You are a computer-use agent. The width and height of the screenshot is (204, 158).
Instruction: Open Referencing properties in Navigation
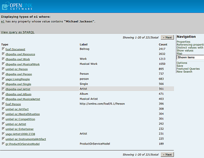point(190,45)
